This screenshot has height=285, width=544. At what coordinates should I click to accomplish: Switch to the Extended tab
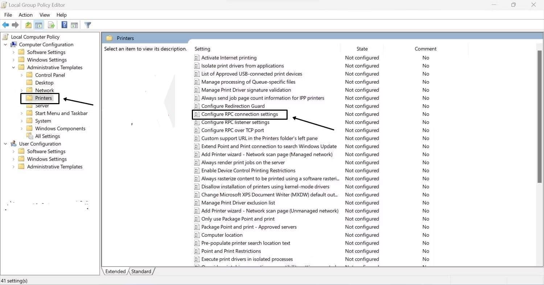[115, 271]
